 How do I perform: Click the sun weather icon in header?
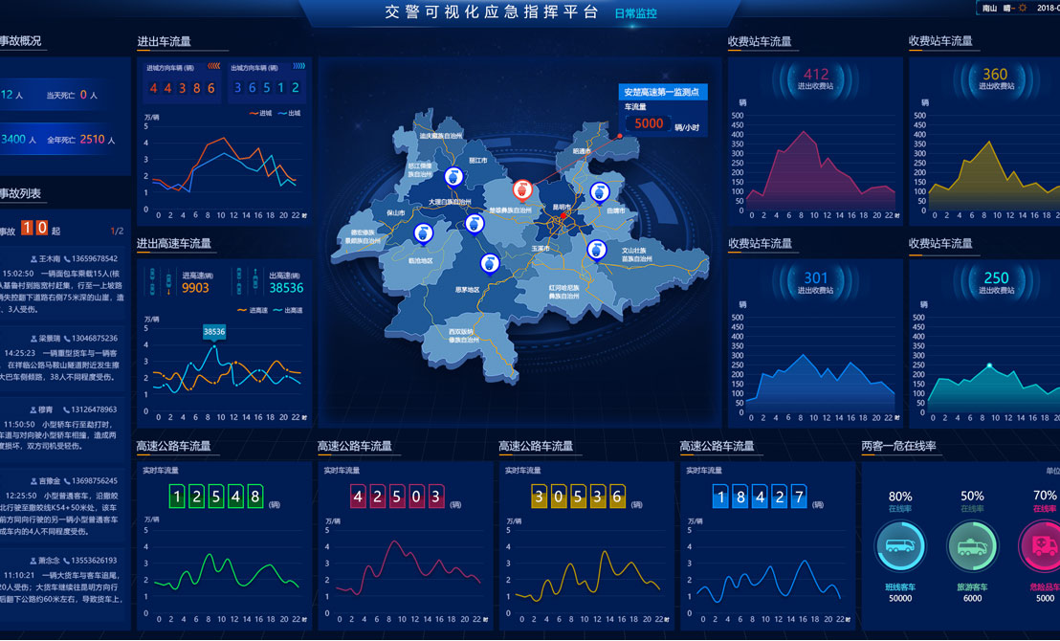1023,9
